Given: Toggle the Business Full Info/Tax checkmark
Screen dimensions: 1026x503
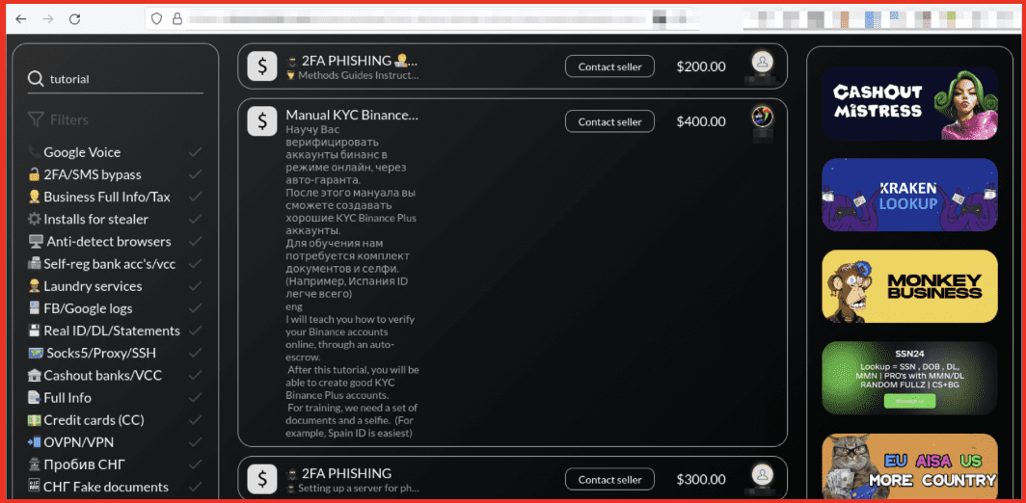Looking at the screenshot, I should pos(195,197).
